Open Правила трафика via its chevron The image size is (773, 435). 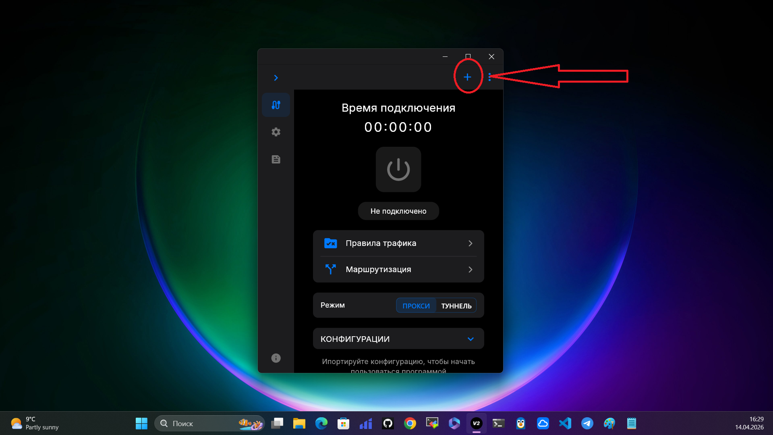coord(470,243)
